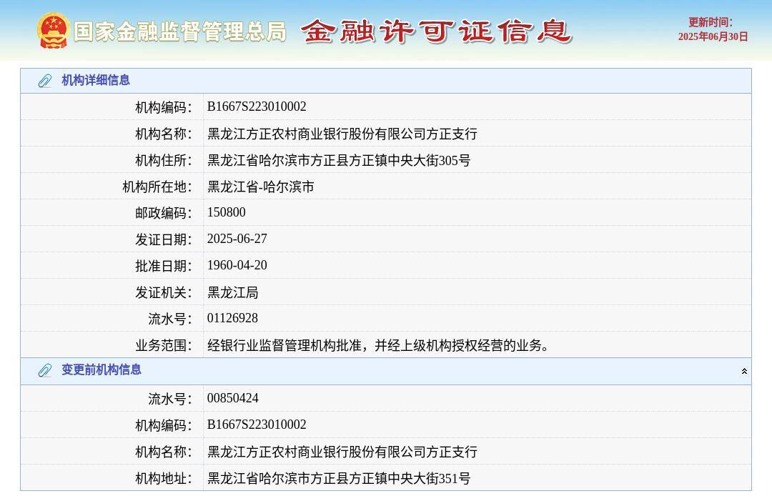Image resolution: width=772 pixels, height=501 pixels.
Task: Click the paperclip icon beside 变更前机构信息
Action: pos(45,370)
